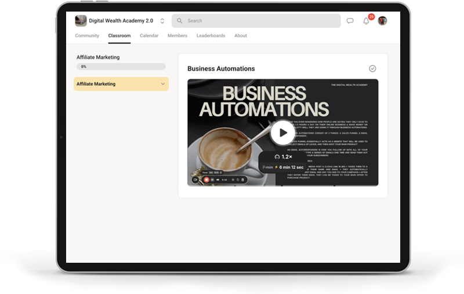This screenshot has height=294, width=464.
Task: Click the trash icon in recording toolbar
Action: [243, 180]
